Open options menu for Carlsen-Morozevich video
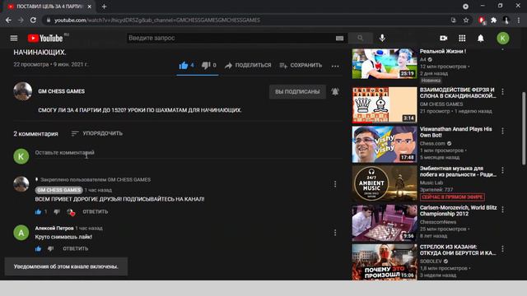Image resolution: width=527 pixels, height=296 pixels. coord(502,210)
